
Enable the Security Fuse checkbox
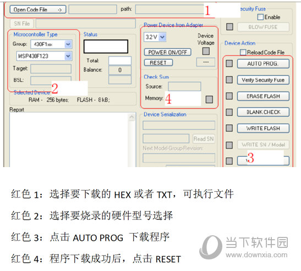260,17
